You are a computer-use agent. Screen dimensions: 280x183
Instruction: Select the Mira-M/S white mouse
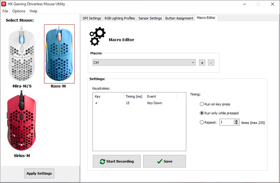point(22,54)
